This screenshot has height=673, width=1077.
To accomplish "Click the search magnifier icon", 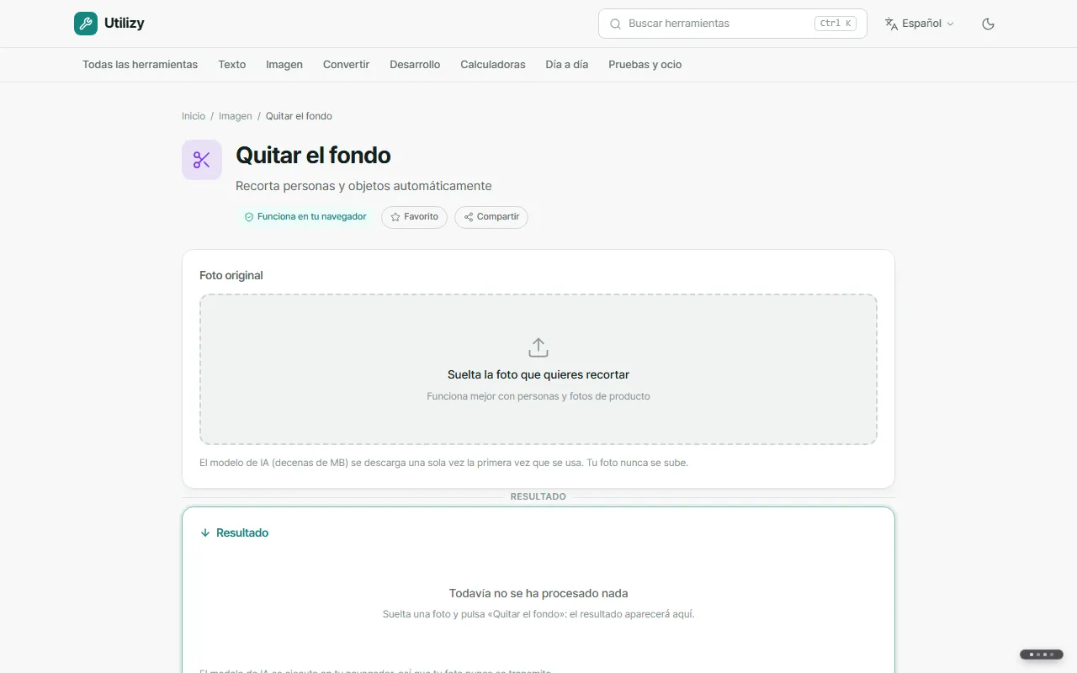I will [615, 24].
